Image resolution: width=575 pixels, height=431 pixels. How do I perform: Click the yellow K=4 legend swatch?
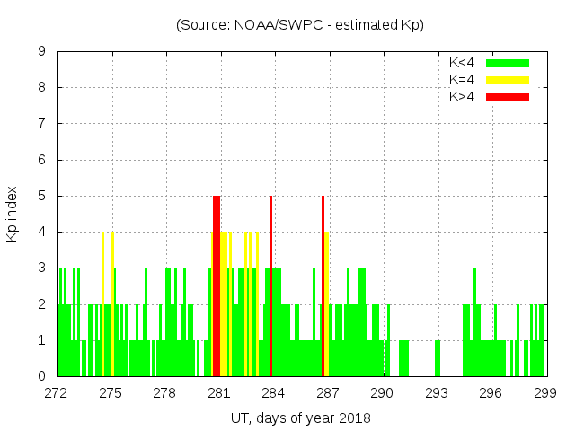tap(508, 80)
